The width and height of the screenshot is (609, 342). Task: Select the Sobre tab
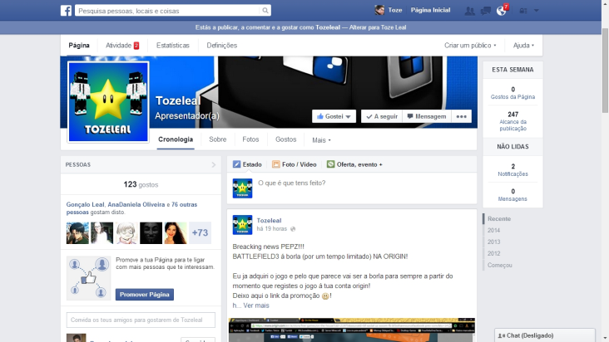[217, 139]
